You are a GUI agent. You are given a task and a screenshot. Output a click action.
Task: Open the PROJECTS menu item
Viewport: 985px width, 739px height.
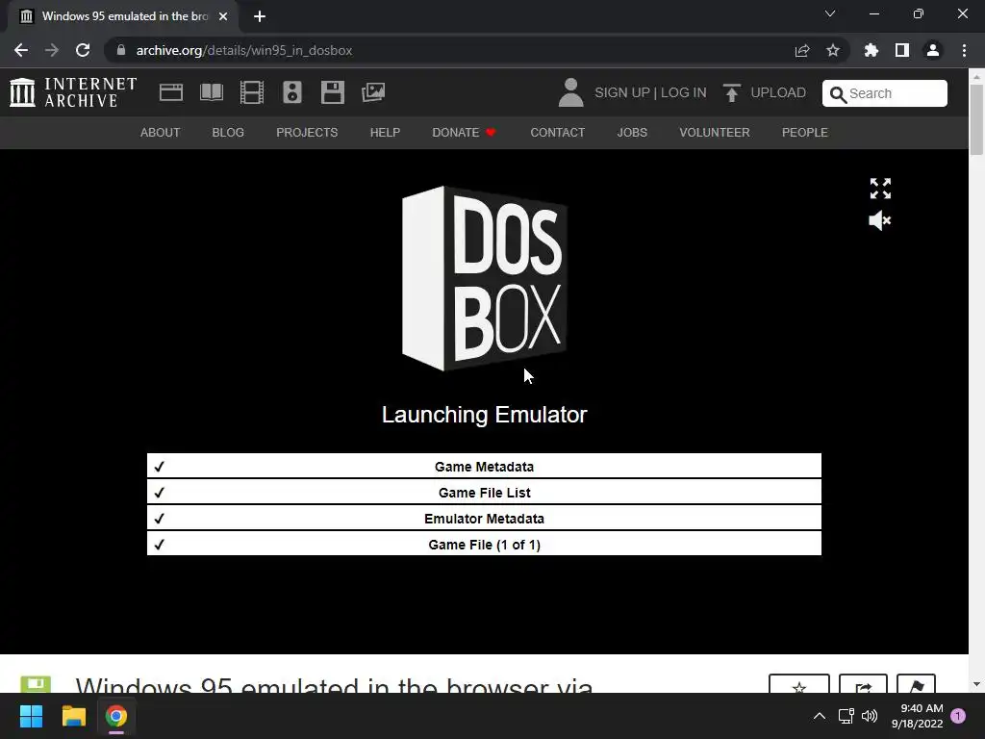point(307,133)
